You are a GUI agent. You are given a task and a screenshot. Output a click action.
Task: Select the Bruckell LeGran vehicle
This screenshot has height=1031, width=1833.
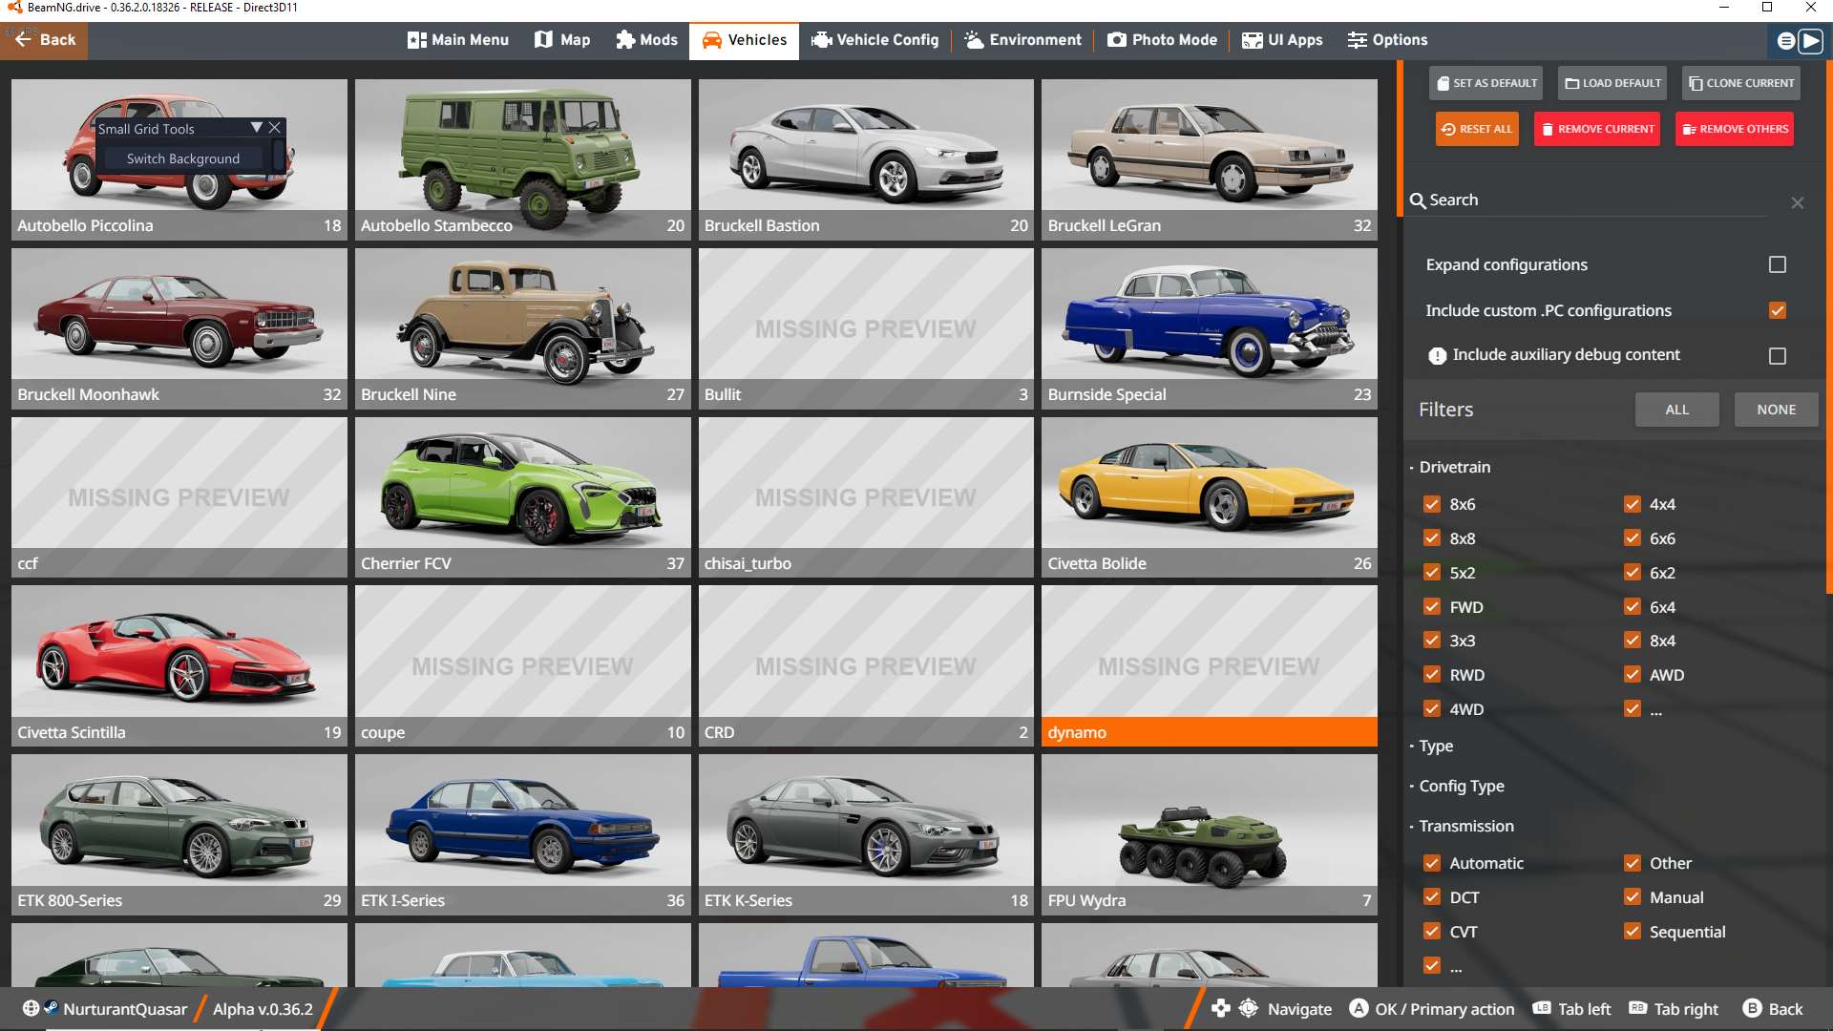pyautogui.click(x=1209, y=159)
